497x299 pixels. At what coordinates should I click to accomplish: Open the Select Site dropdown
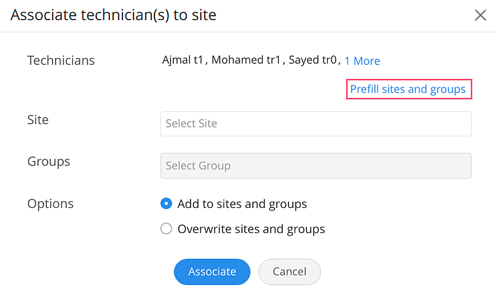coord(315,124)
